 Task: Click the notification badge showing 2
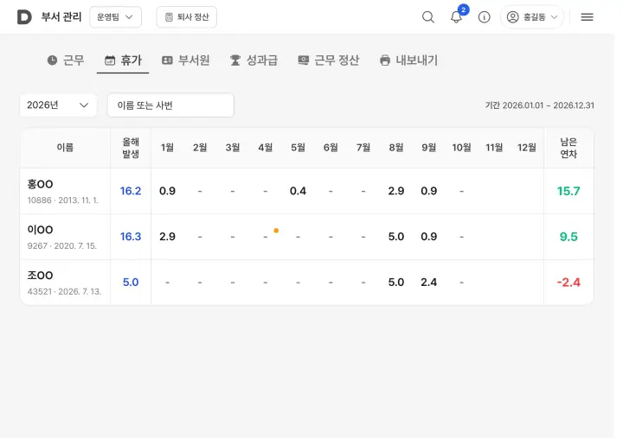(463, 10)
